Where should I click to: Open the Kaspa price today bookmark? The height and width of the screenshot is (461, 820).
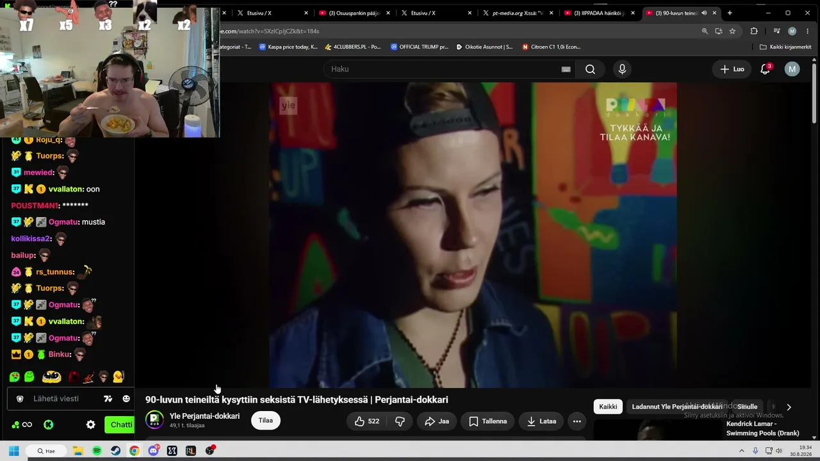pyautogui.click(x=288, y=47)
